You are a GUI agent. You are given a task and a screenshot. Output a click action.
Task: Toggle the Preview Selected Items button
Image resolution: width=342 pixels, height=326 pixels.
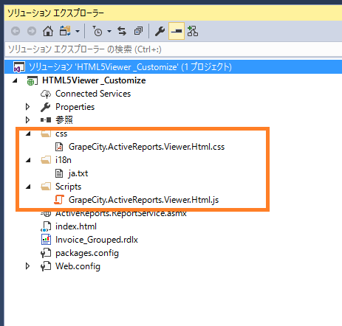[x=177, y=31]
